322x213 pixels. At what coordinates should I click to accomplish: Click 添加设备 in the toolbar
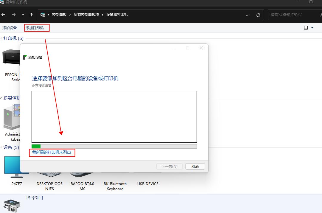[10, 27]
